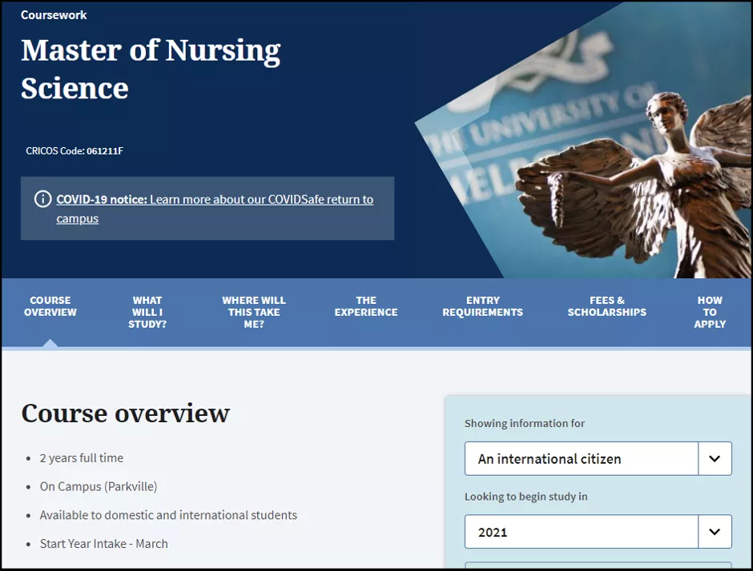Click the Course overview heading
This screenshot has width=753, height=571.
click(125, 413)
